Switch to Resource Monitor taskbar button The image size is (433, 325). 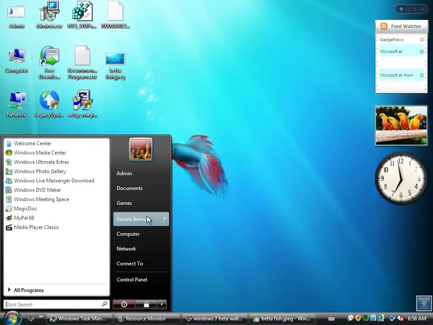(147, 319)
